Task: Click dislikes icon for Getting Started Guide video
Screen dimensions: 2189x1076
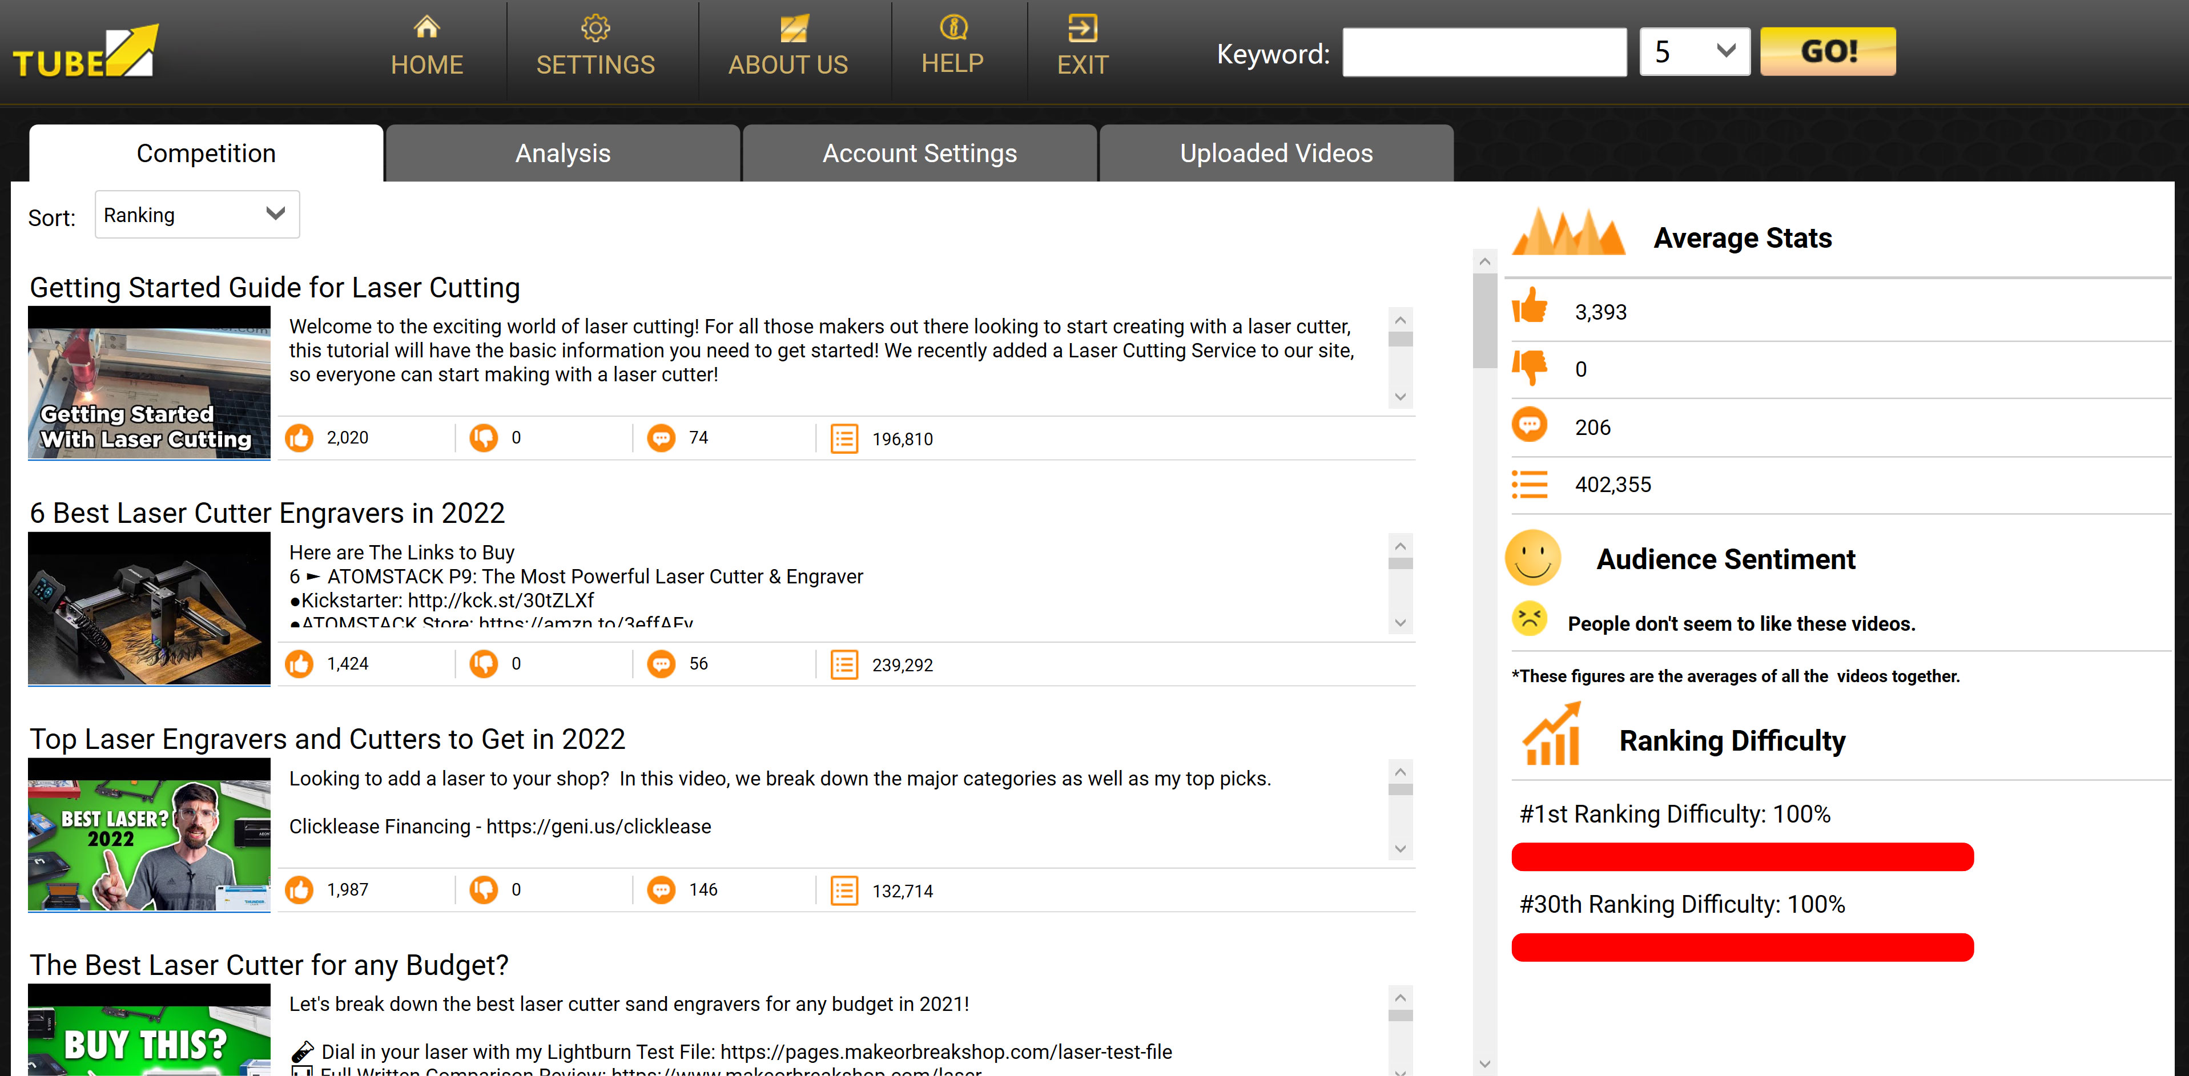Action: click(x=484, y=438)
